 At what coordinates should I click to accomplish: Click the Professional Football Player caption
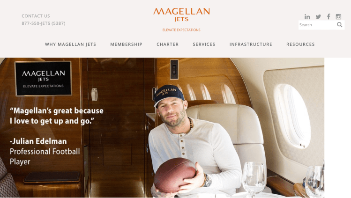(45, 156)
